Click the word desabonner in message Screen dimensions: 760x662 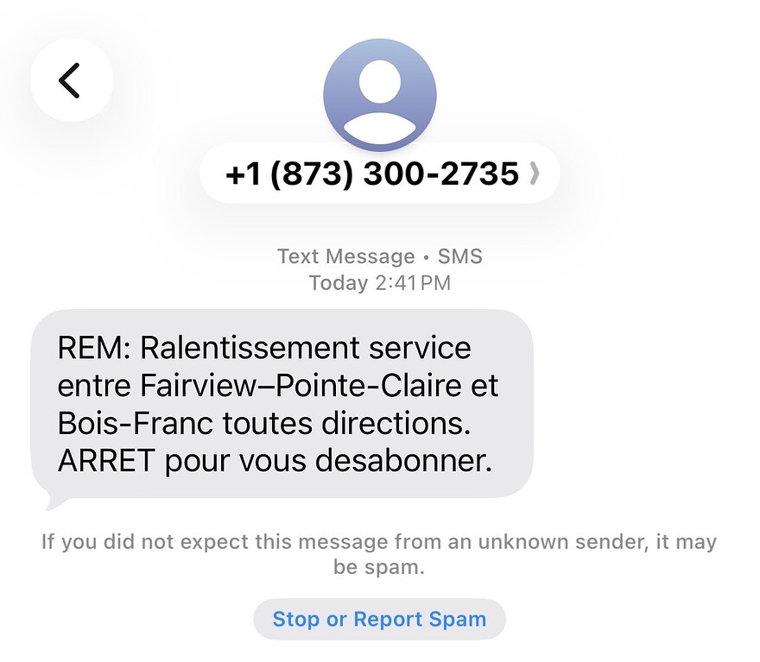403,460
